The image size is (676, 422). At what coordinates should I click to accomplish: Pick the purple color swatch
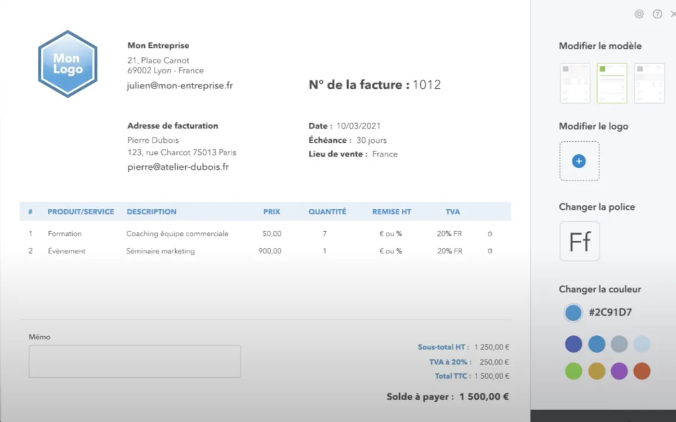(x=619, y=371)
